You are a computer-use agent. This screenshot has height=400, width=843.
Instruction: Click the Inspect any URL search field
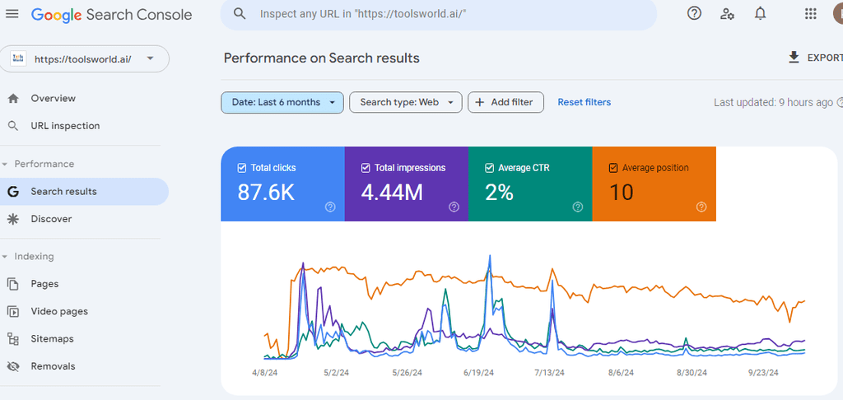pyautogui.click(x=445, y=14)
